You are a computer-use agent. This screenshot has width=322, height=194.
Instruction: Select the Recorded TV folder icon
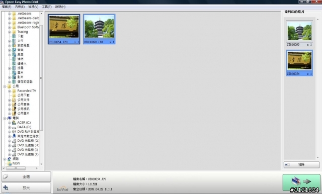14,90
